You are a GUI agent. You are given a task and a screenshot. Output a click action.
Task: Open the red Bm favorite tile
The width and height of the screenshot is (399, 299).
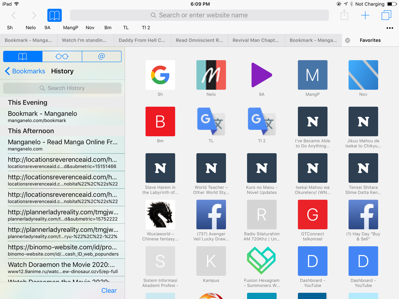point(160,121)
